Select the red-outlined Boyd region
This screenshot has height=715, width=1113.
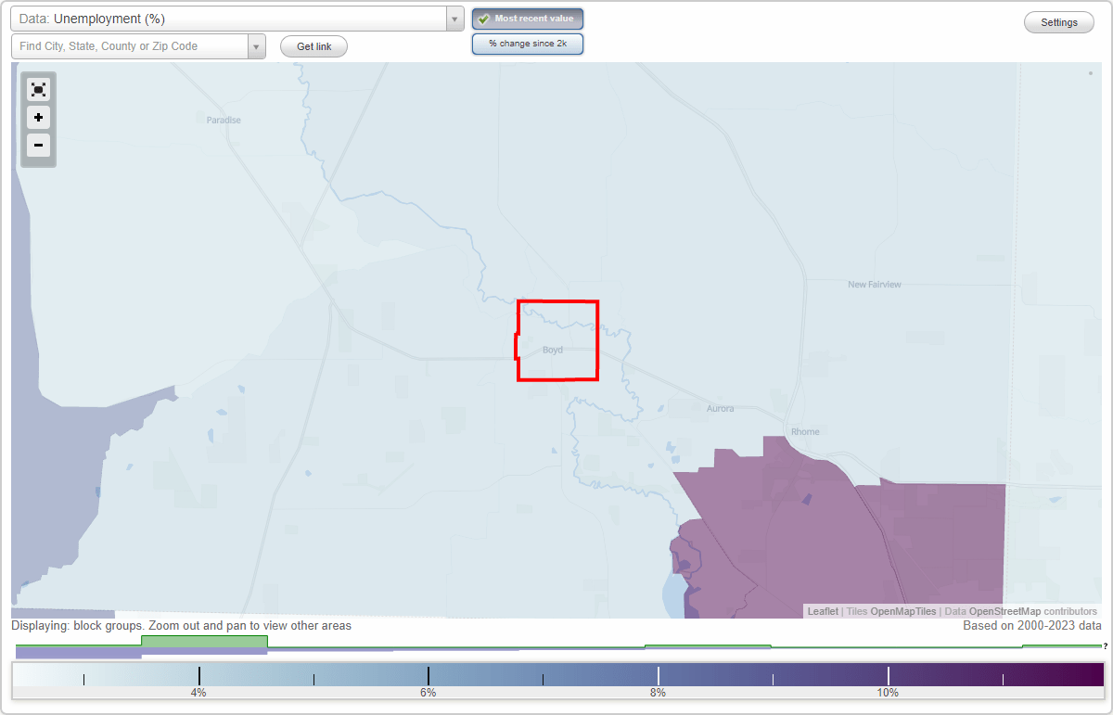(x=556, y=340)
